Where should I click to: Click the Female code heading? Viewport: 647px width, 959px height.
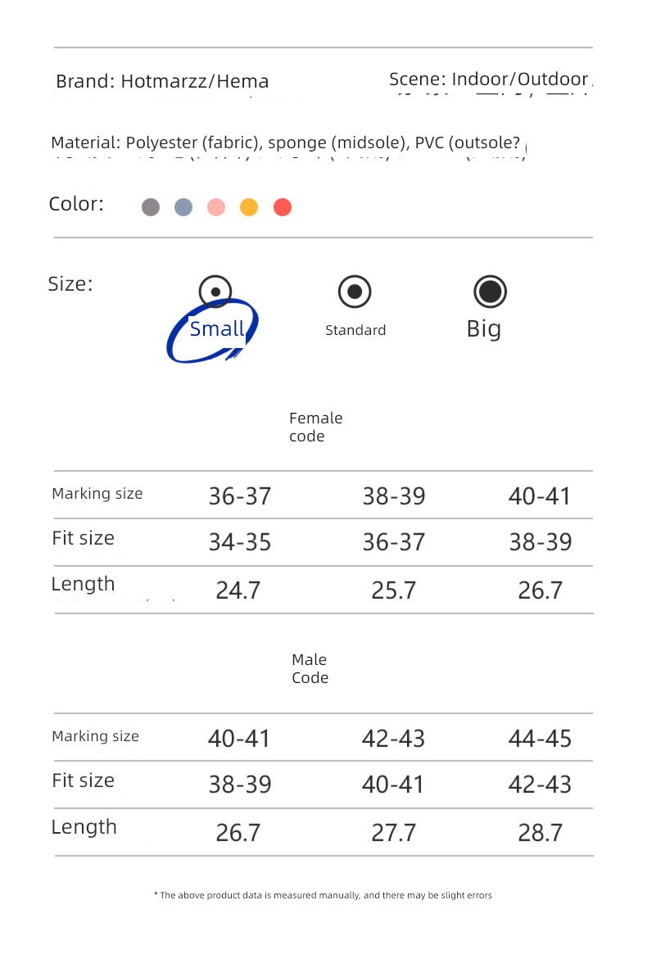[315, 427]
